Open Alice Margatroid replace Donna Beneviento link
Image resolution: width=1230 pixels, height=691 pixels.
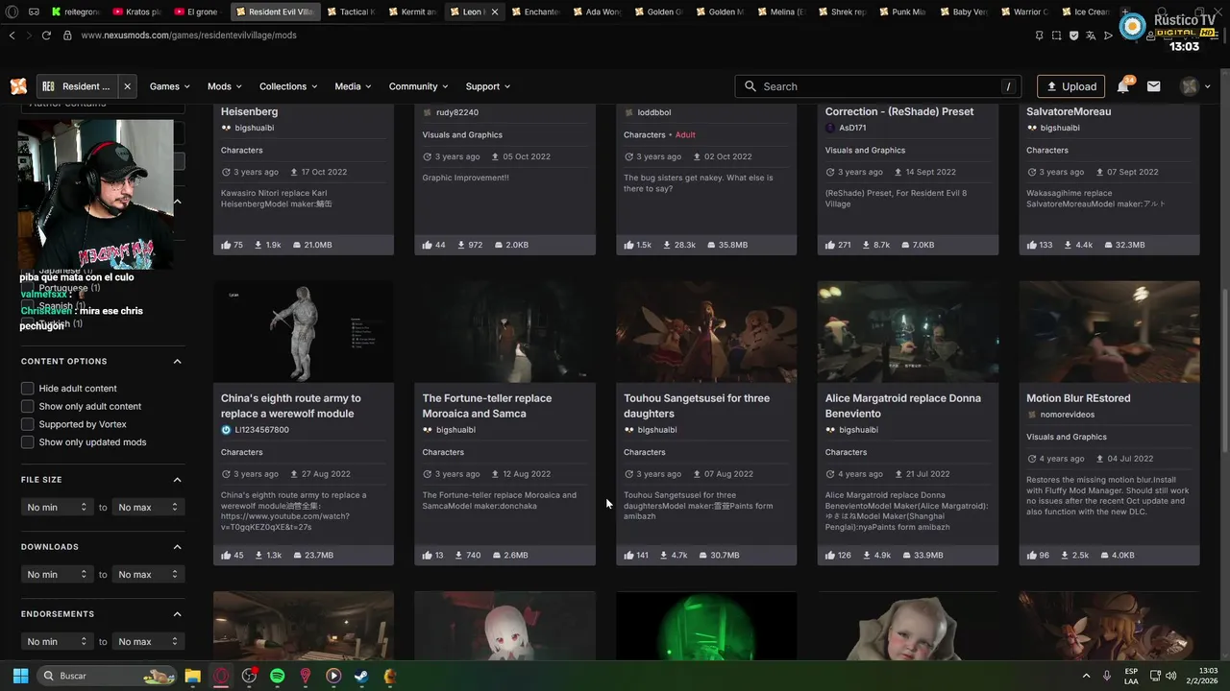903,406
